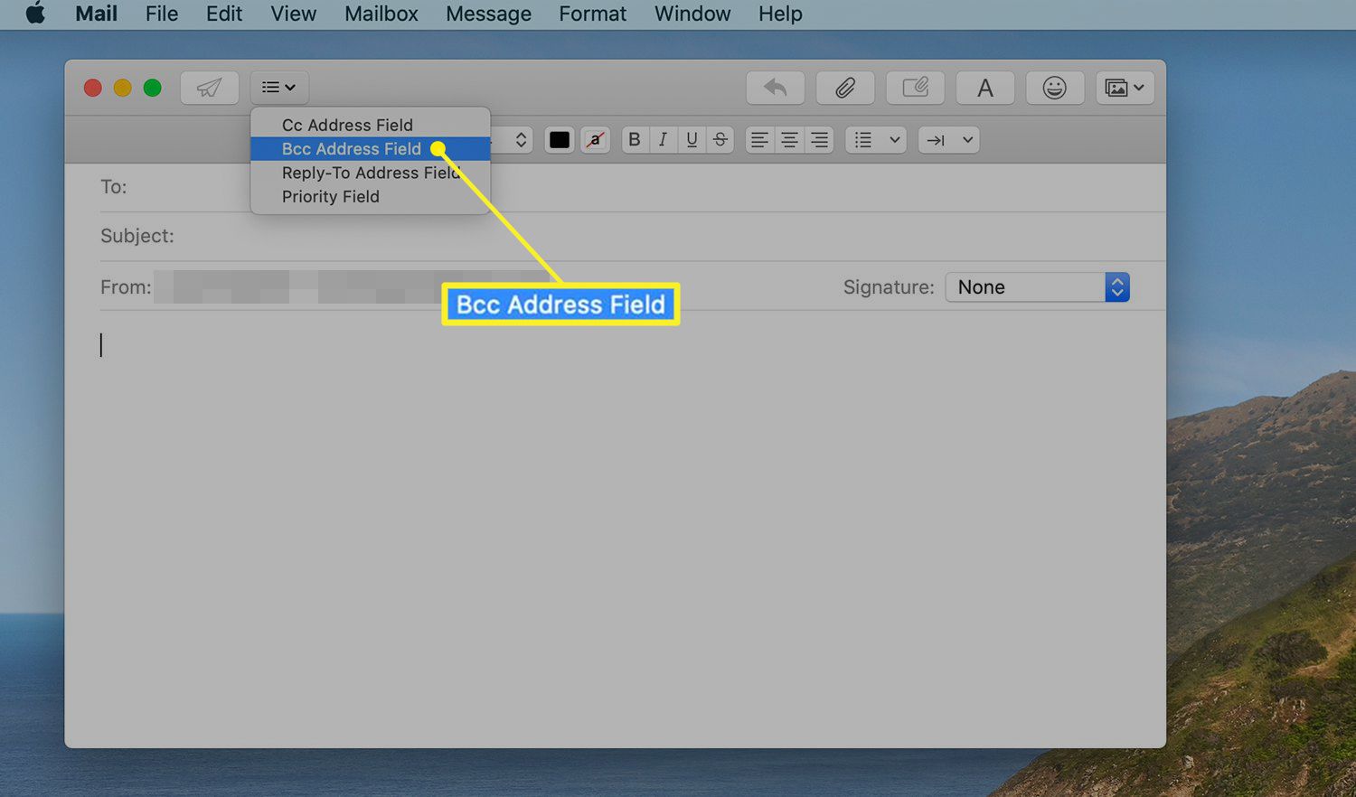The image size is (1356, 797).
Task: Toggle bold formatting
Action: [635, 140]
